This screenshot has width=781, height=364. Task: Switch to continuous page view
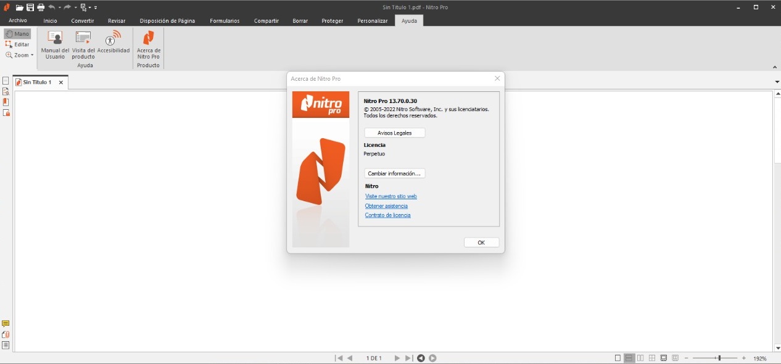coord(629,358)
